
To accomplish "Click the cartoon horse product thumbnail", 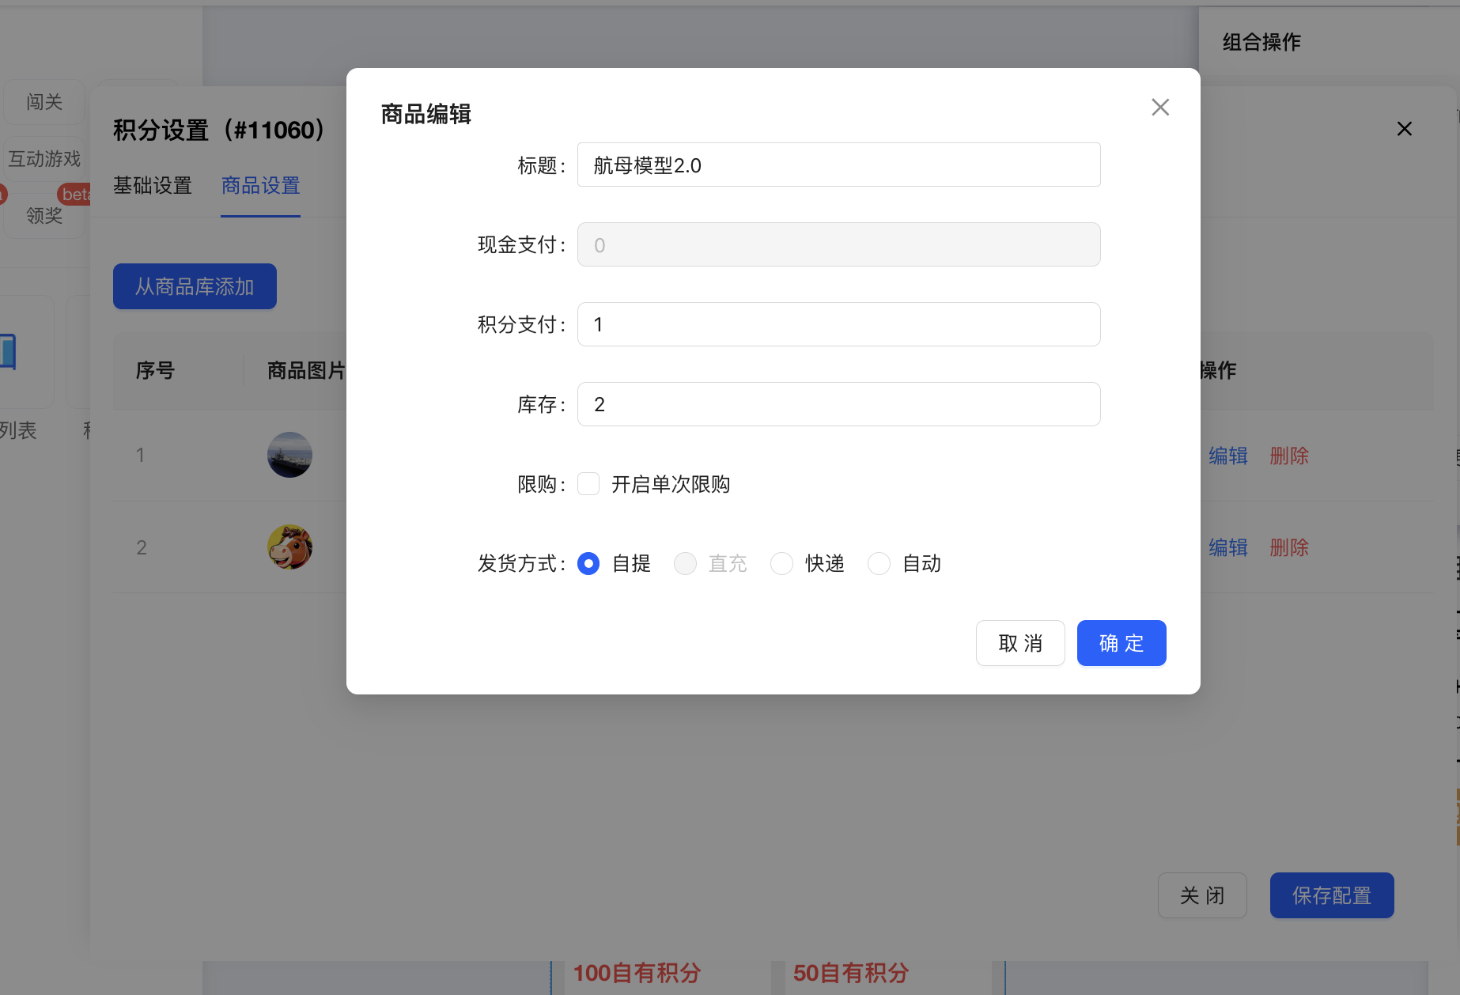I will pos(289,547).
